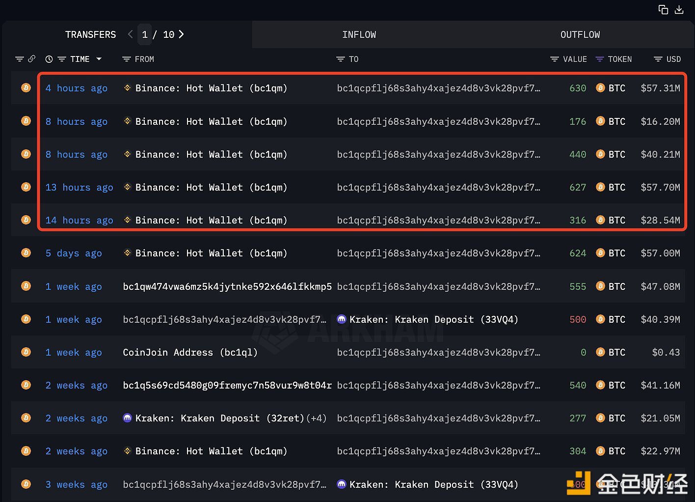Click the page number input field
The width and height of the screenshot is (695, 502).
pyautogui.click(x=145, y=34)
